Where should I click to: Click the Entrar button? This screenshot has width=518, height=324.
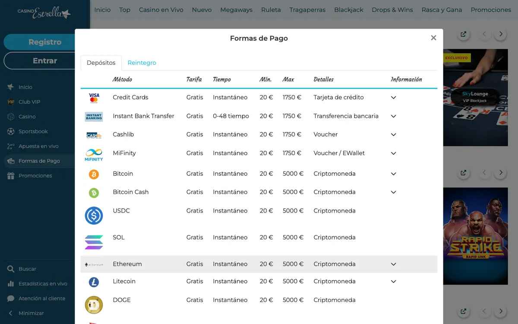45,60
